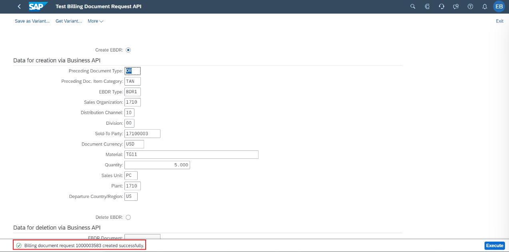Click Save as Variant menu item
This screenshot has height=252, width=509.
32,21
